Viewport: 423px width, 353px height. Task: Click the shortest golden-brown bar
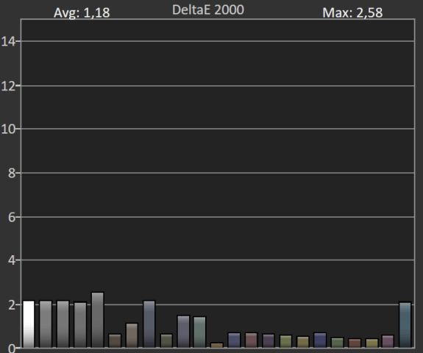click(216, 345)
